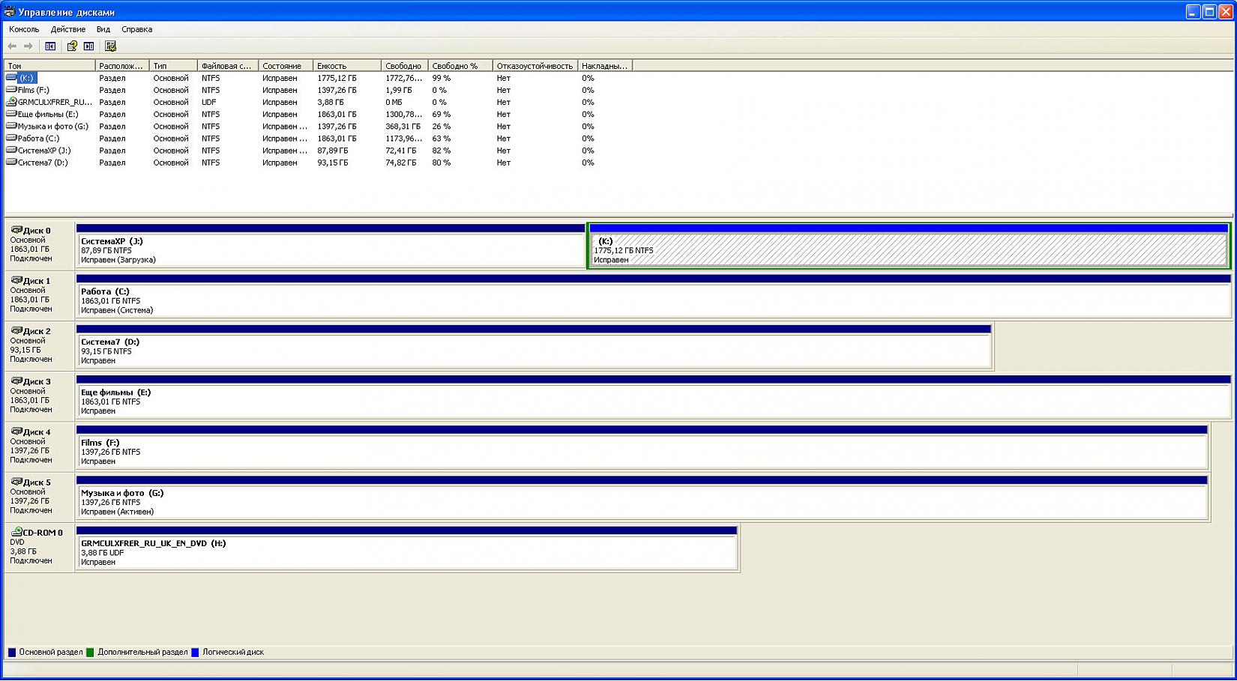
Task: Click the Show/Hide console tree toolbar icon
Action: click(x=50, y=46)
